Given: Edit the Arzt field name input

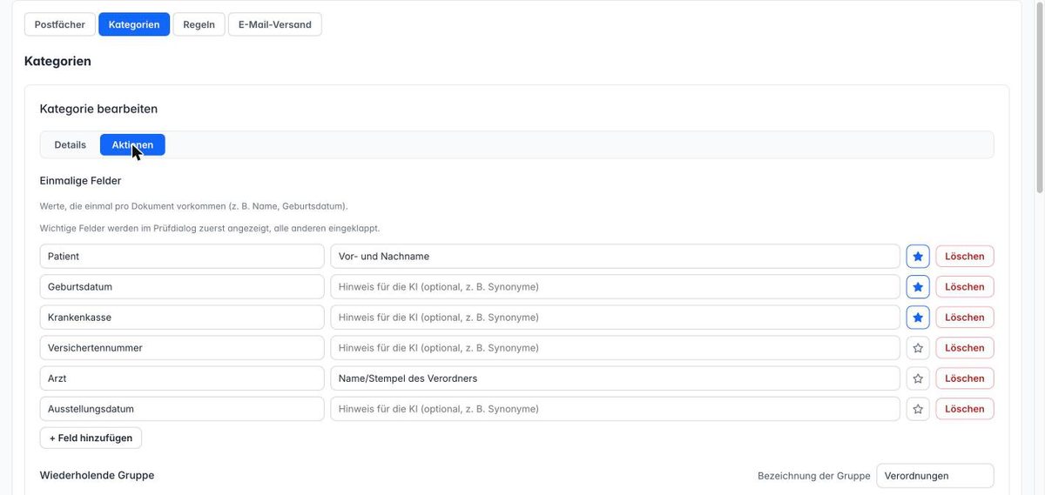Looking at the screenshot, I should click(182, 378).
